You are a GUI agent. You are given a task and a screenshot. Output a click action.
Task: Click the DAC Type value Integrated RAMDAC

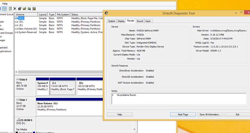point(147,43)
